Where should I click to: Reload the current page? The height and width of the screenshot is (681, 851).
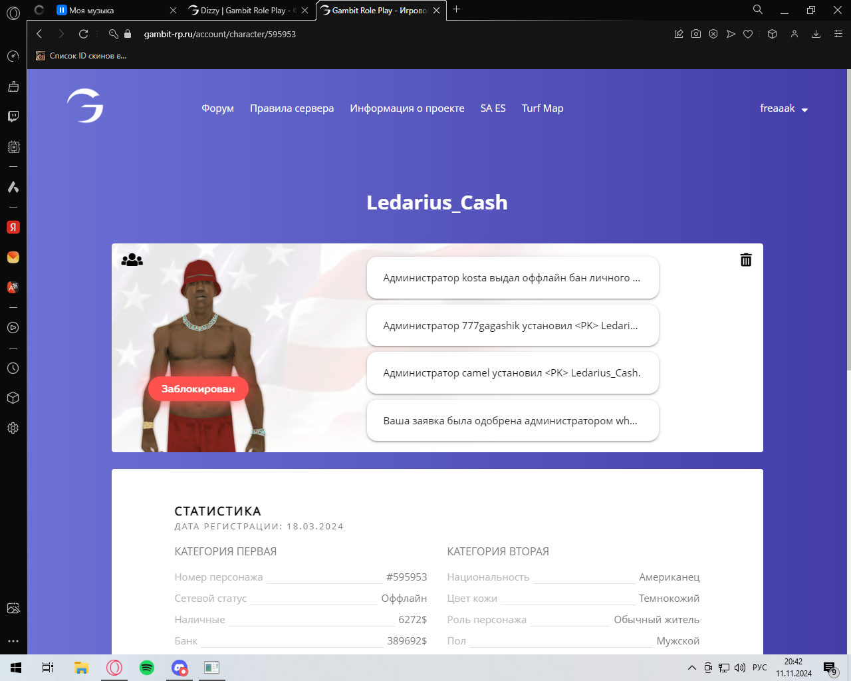tap(83, 34)
